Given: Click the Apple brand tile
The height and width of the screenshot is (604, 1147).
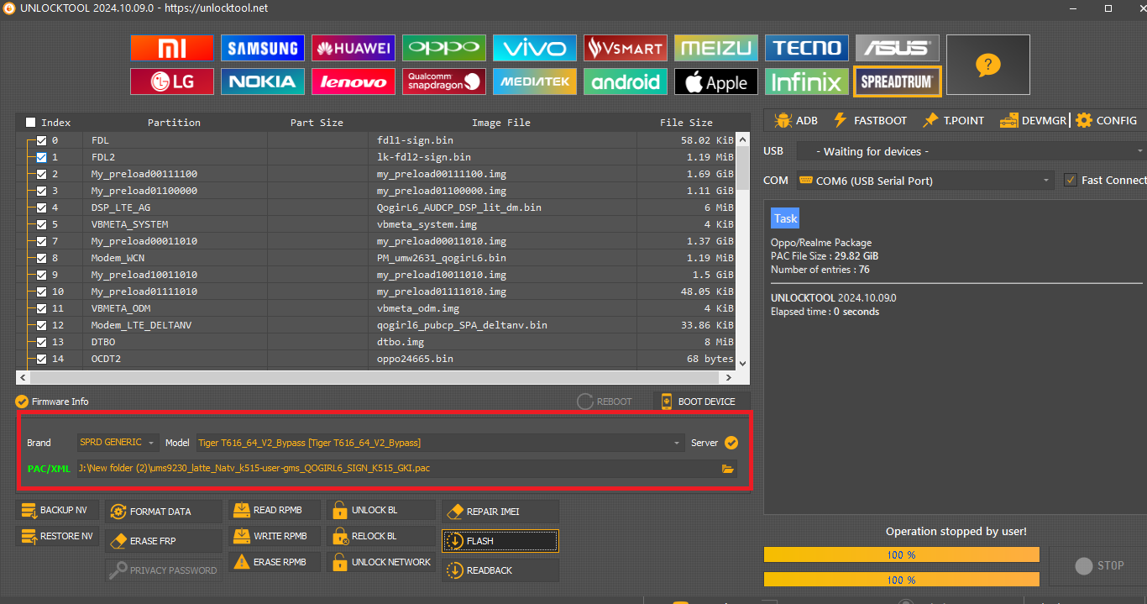Looking at the screenshot, I should [715, 81].
